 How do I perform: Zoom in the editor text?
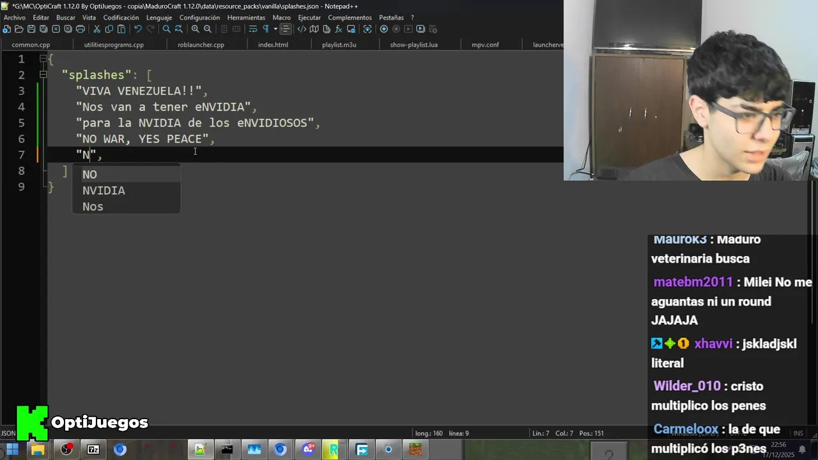196,29
